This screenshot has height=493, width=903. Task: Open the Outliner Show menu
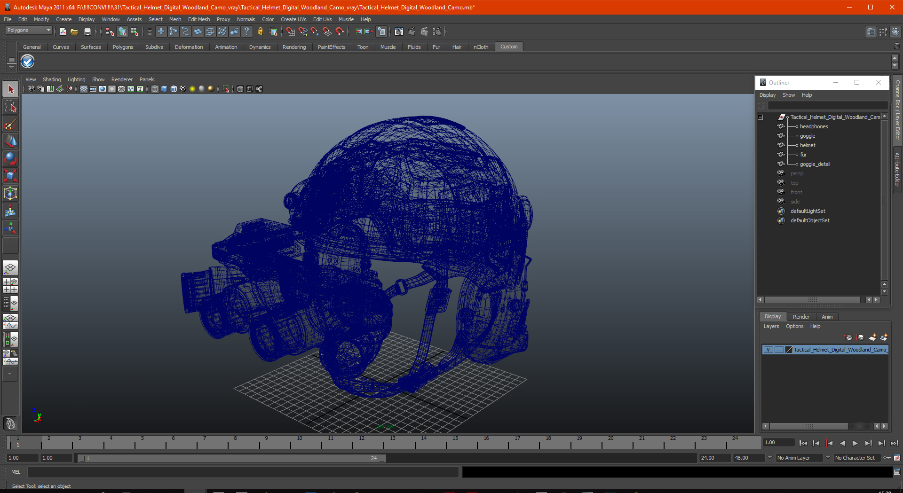[789, 95]
